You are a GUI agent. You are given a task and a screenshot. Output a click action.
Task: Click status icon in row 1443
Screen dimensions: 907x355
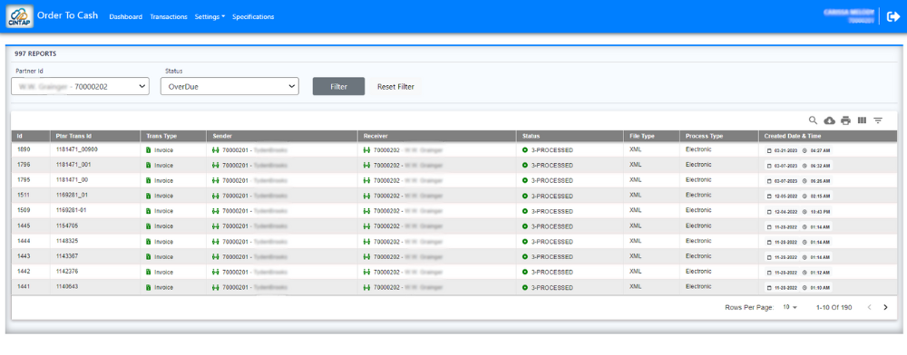coord(525,257)
